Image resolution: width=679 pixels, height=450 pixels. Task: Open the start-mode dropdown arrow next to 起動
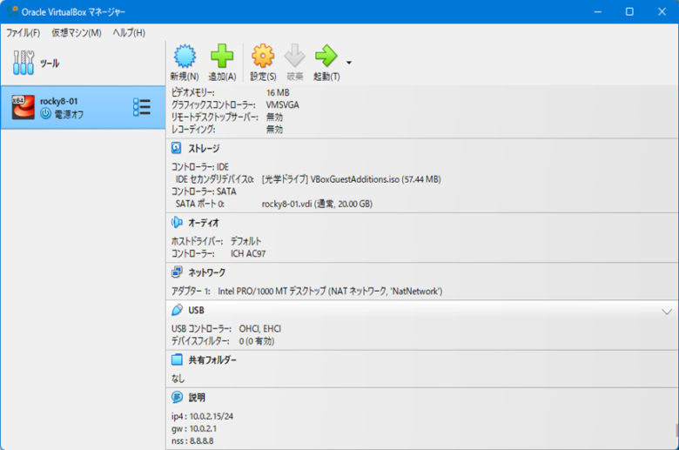tap(349, 63)
